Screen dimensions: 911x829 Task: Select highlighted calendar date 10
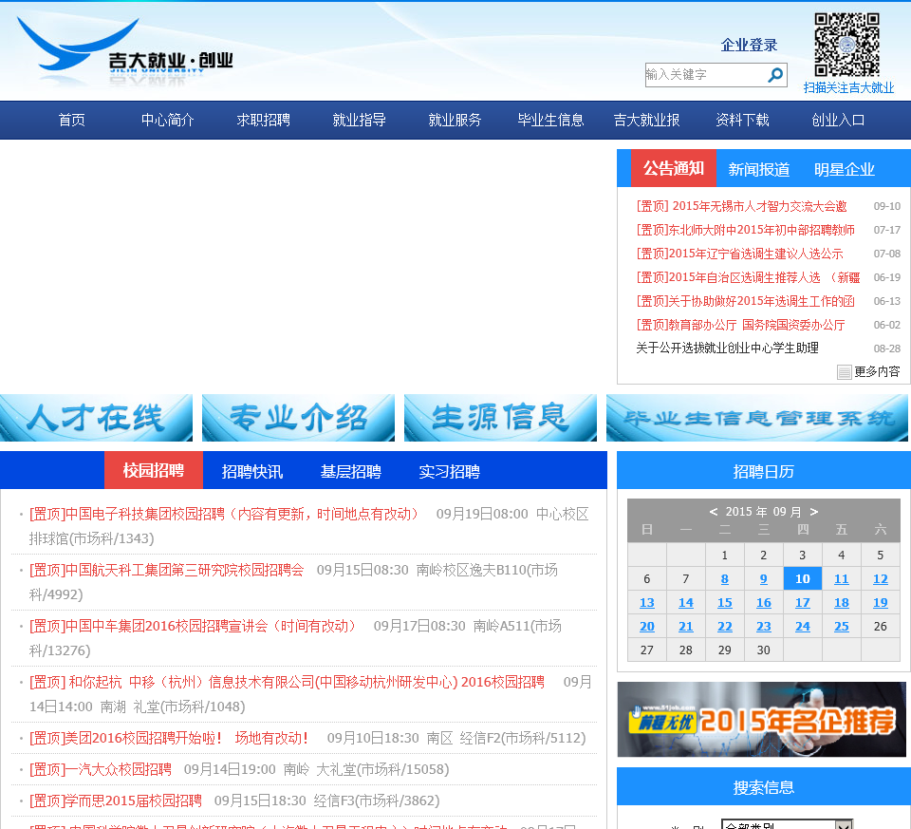(x=803, y=579)
